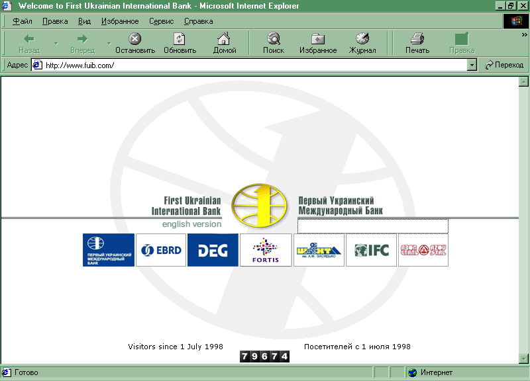Click the Посетителей с 1 июля 1998 text

(x=357, y=347)
